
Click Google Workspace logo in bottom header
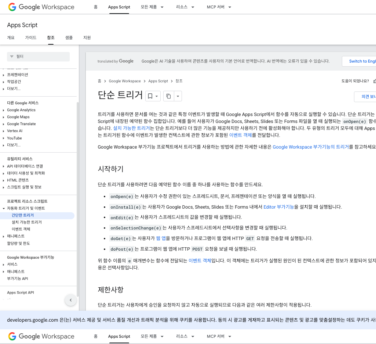41,336
